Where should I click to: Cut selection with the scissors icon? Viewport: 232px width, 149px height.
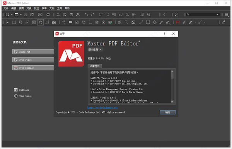(58, 14)
